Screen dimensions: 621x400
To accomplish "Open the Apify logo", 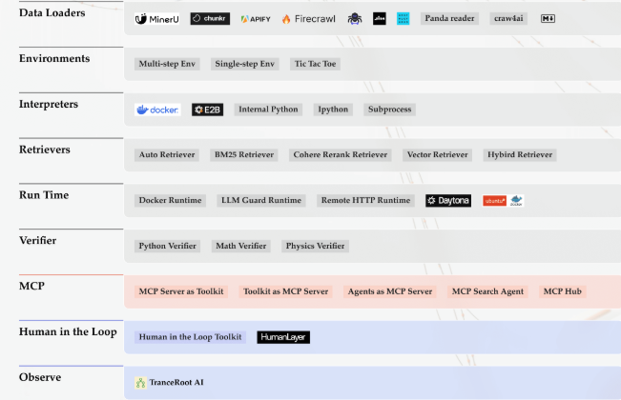I will [x=256, y=19].
